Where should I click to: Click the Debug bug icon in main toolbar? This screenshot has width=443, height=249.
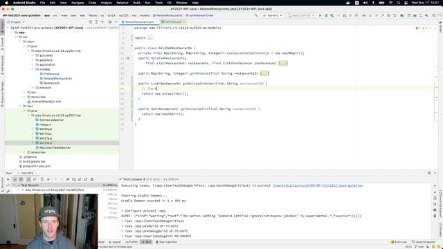click(326, 15)
